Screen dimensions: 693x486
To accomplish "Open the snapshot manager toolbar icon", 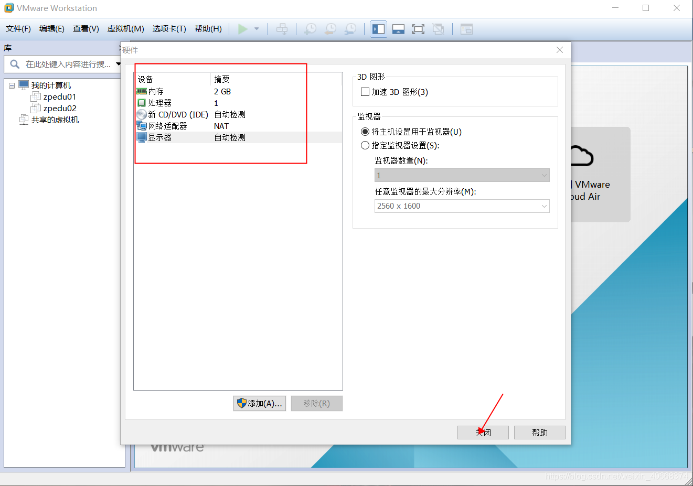I will click(350, 29).
